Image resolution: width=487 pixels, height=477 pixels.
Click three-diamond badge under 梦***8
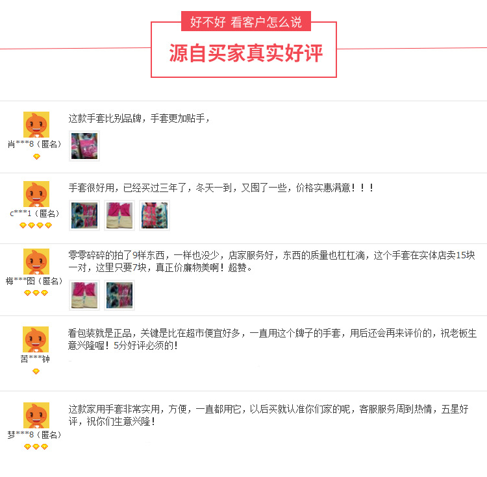36,446
